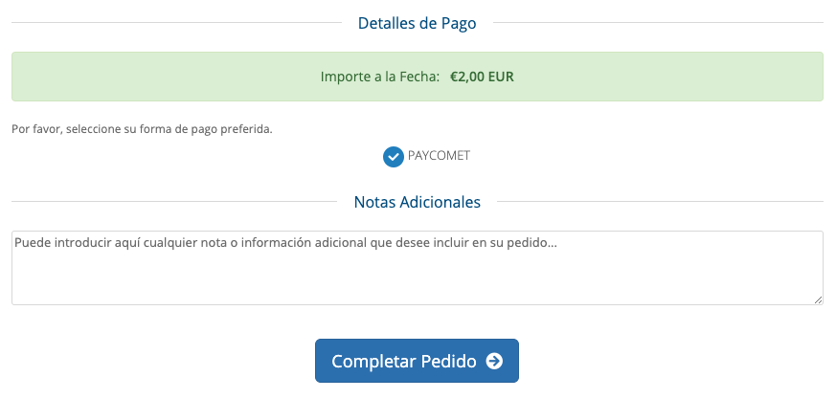Click the notes placeholder text 'Puede introducir aquí'
Viewport: 836px width, 399px height.
point(63,242)
